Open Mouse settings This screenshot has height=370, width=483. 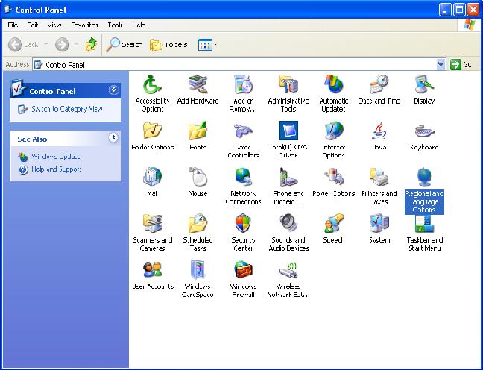[198, 182]
